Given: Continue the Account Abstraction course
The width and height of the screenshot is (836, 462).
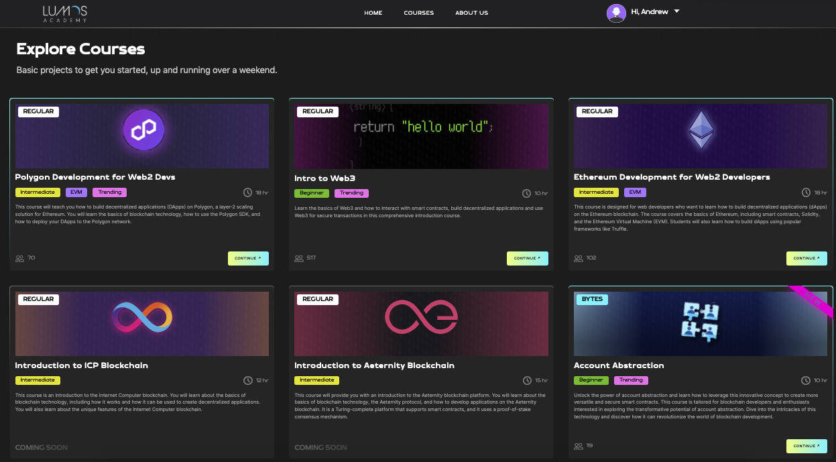Looking at the screenshot, I should click(807, 446).
